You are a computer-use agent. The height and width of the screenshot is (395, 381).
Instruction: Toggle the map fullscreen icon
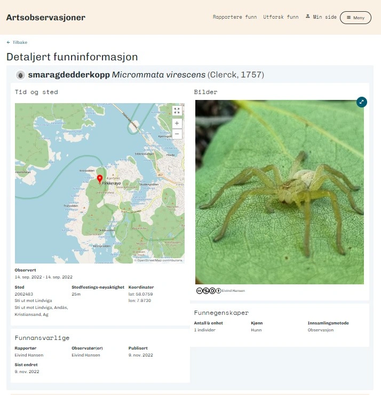click(x=177, y=111)
